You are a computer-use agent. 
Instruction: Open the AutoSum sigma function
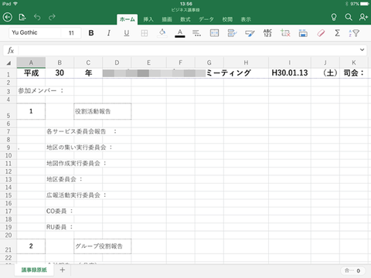337,33
